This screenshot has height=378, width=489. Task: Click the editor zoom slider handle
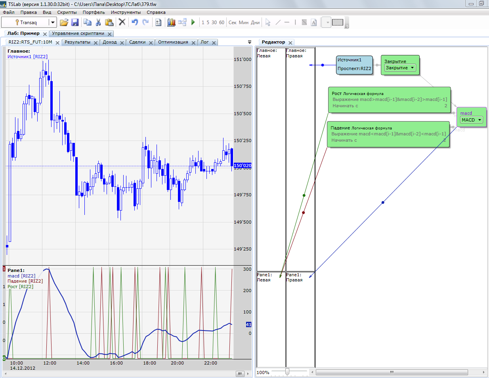pos(287,372)
